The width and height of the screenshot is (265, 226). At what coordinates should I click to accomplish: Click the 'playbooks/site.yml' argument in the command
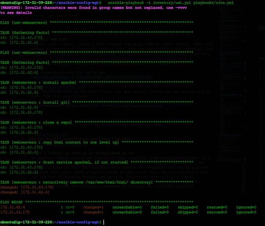point(214,3)
